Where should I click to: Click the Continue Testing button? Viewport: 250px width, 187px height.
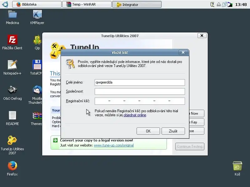pyautogui.click(x=190, y=146)
